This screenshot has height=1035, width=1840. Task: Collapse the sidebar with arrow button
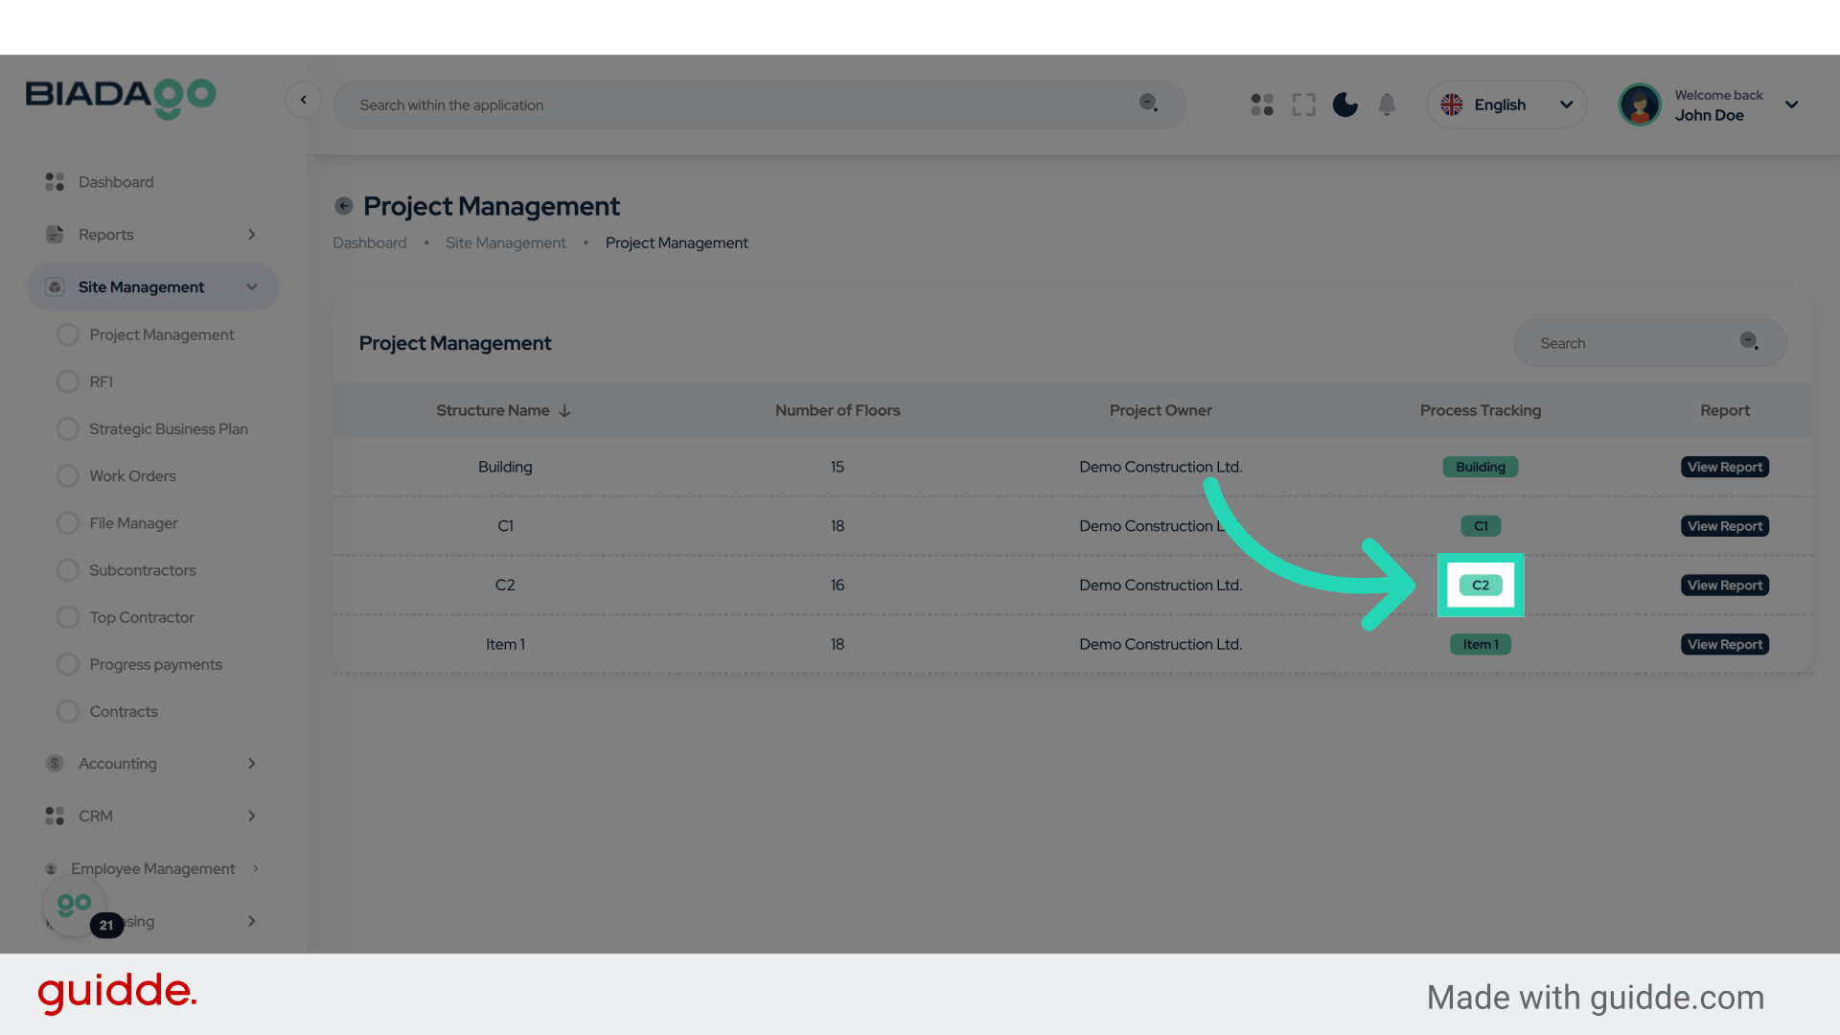303,100
